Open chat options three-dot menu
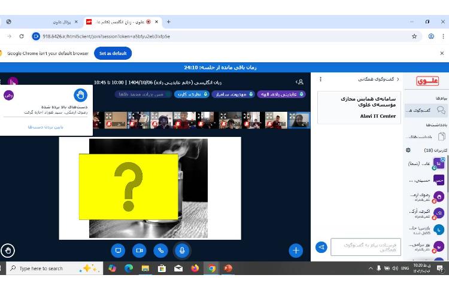The image size is (449, 287). pyautogui.click(x=320, y=79)
